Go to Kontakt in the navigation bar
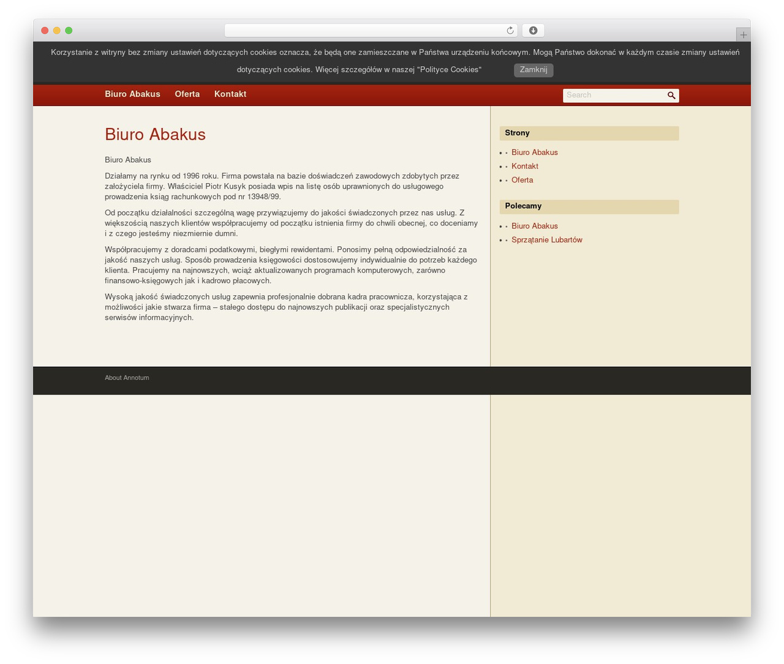Screen dimensions: 784x664 [x=230, y=94]
